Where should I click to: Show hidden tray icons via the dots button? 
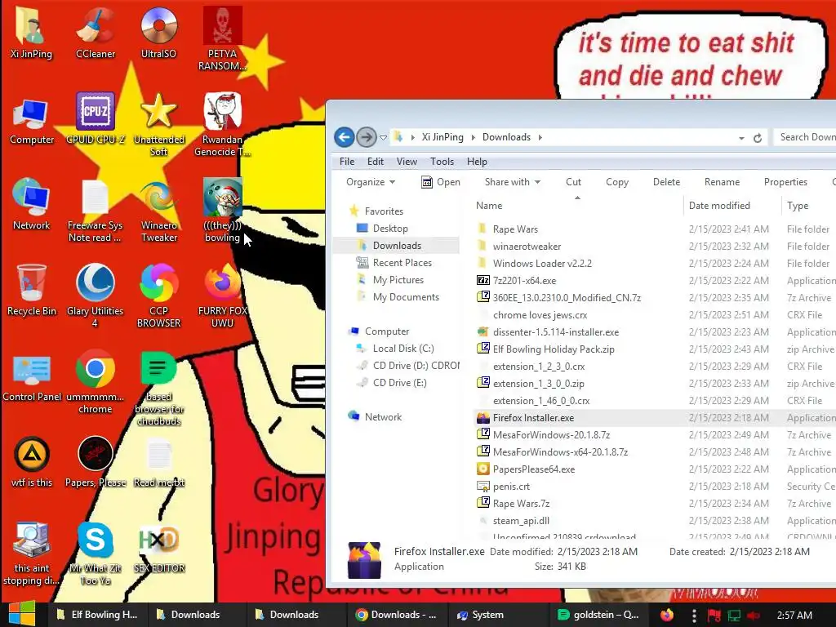tap(694, 616)
